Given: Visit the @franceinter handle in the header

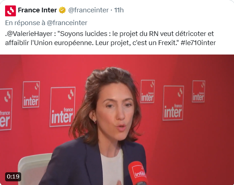Looking at the screenshot, I should click(x=88, y=10).
